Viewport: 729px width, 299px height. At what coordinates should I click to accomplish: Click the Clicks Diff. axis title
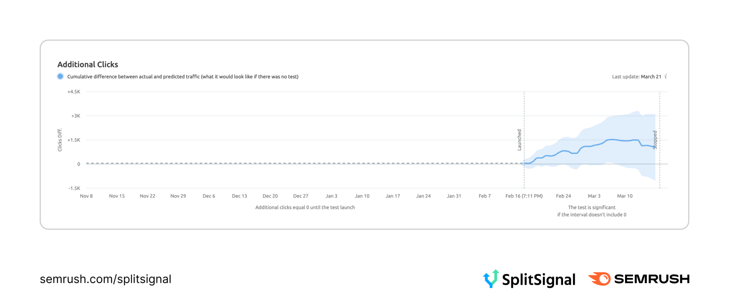(60, 140)
